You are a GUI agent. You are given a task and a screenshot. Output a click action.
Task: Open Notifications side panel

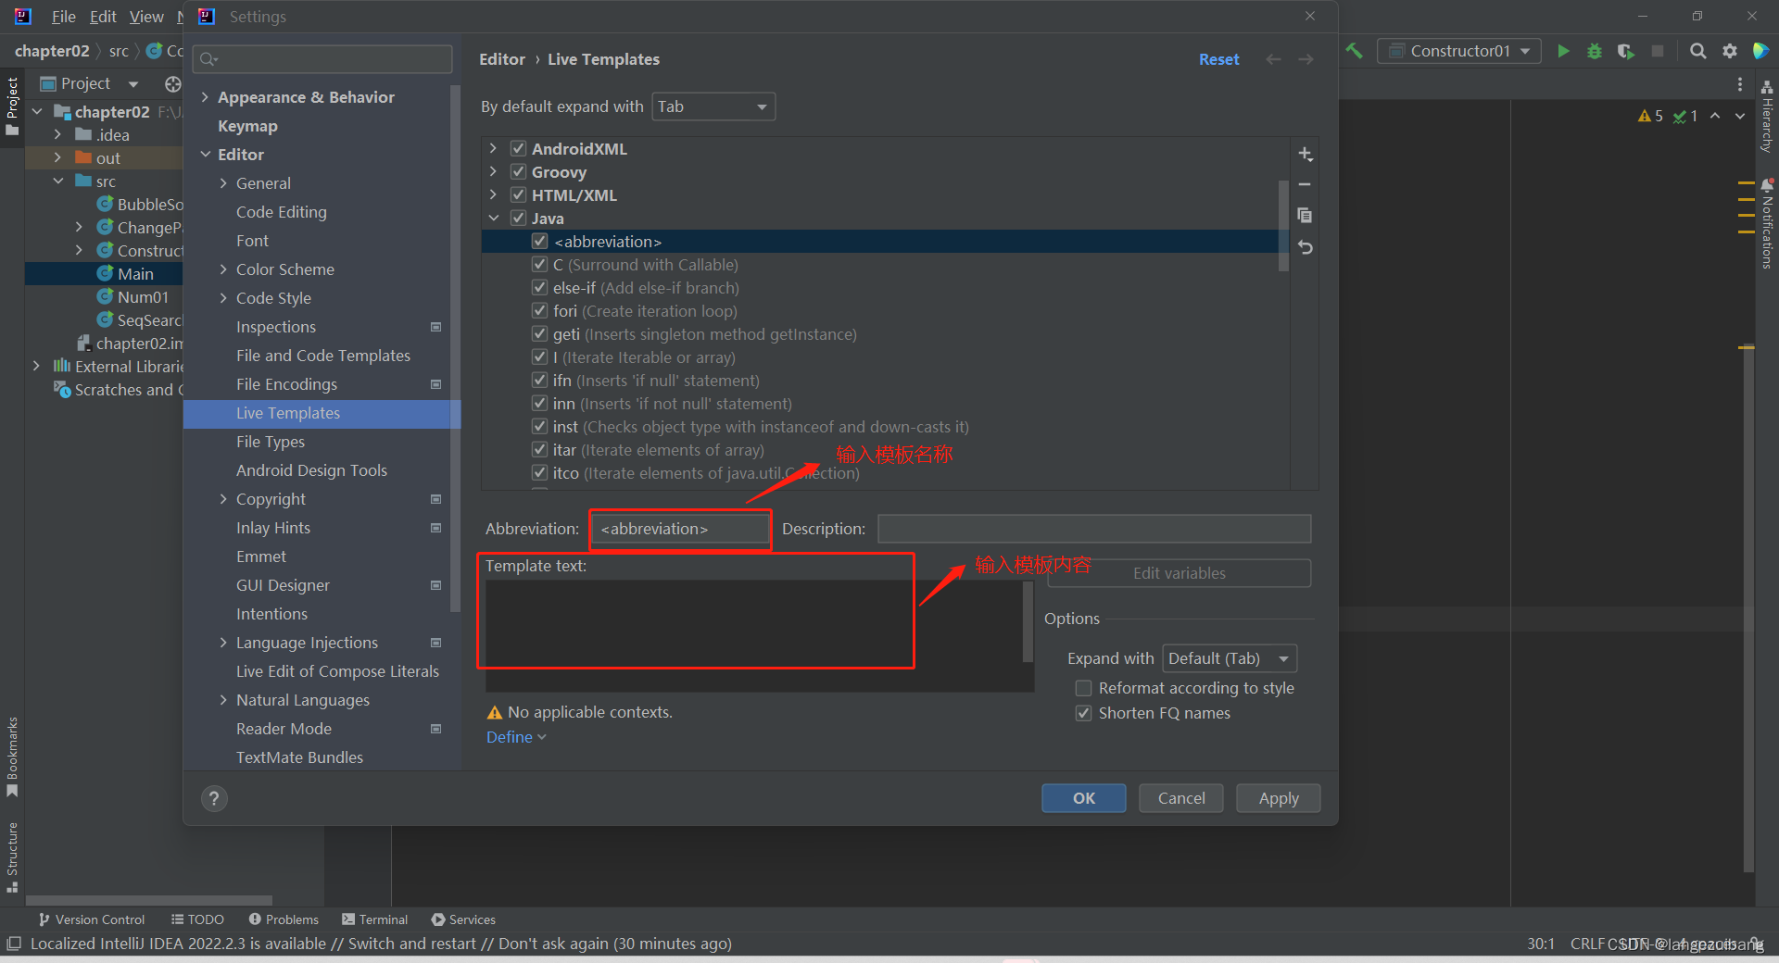1767,224
